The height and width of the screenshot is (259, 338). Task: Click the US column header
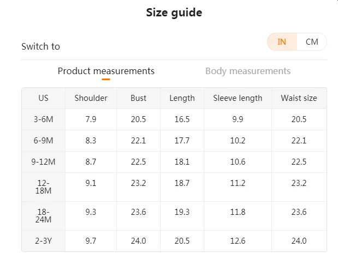(x=44, y=98)
